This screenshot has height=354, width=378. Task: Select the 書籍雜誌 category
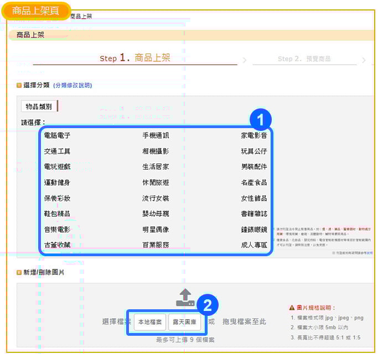pyautogui.click(x=253, y=214)
